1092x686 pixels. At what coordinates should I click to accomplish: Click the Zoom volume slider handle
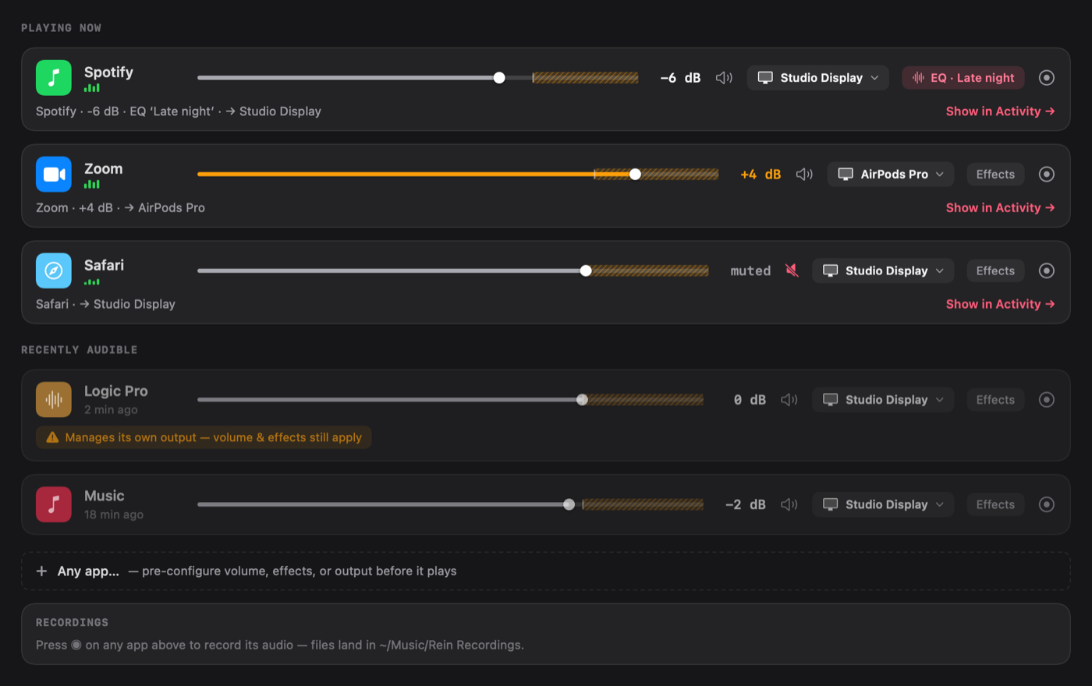[x=635, y=175]
